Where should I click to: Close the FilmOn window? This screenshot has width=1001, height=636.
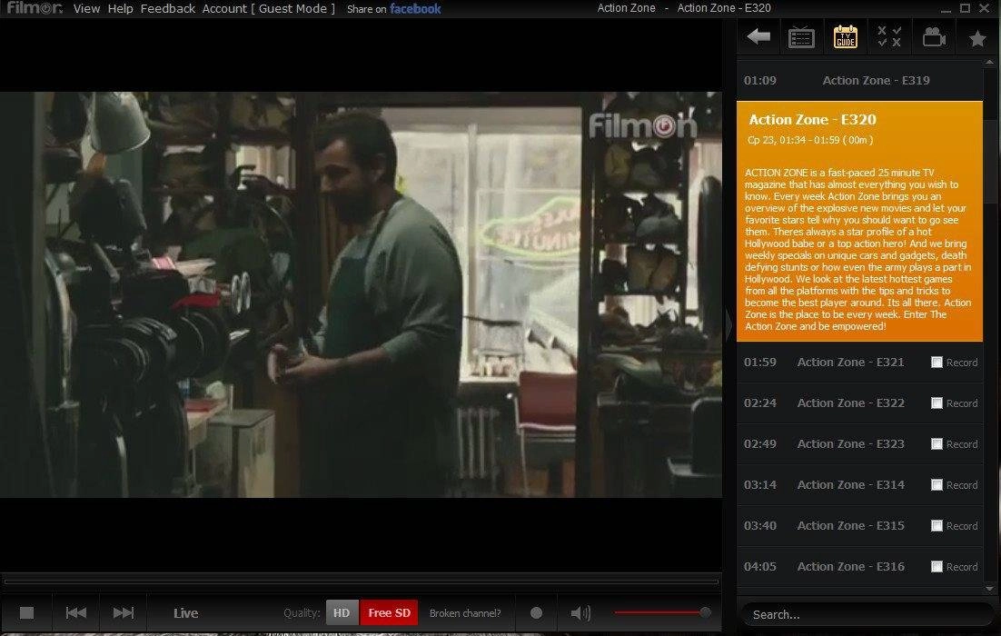pos(984,8)
